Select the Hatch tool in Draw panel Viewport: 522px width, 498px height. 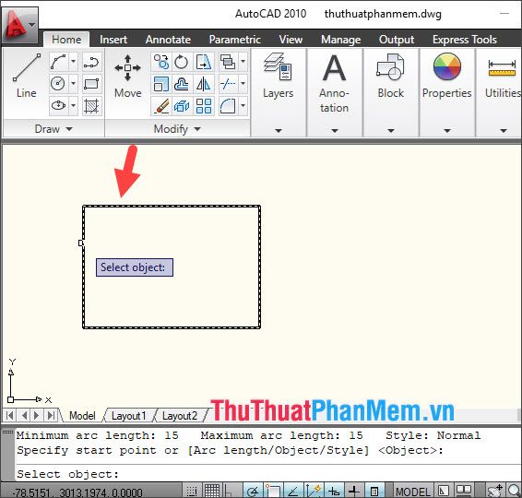click(91, 106)
